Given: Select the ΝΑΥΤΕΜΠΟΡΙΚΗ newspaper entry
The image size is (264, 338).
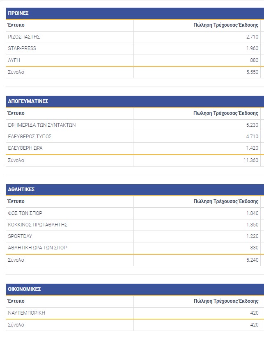Looking at the screenshot, I should [27, 313].
